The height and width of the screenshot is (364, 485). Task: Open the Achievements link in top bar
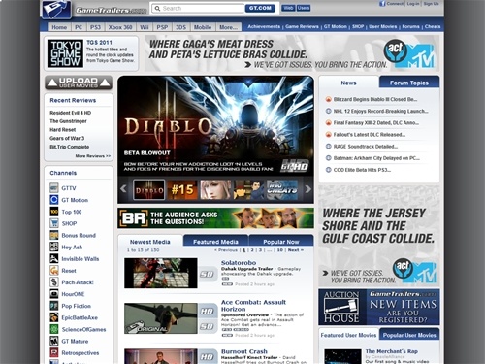pos(264,26)
